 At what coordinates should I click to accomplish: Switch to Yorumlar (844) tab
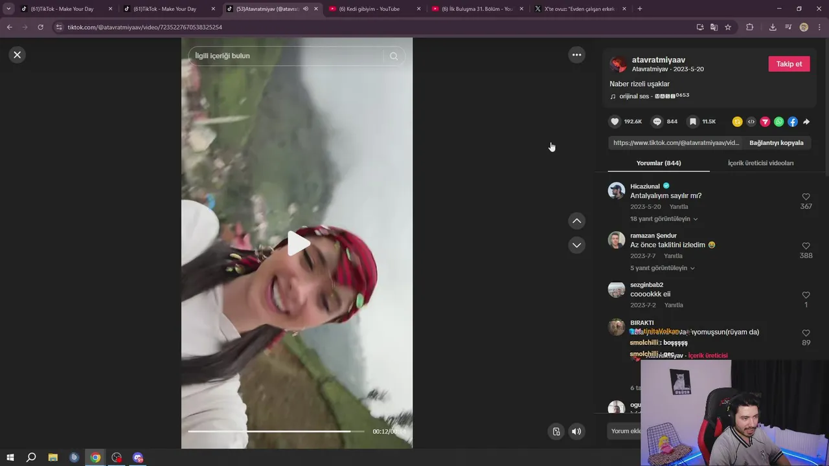click(659, 163)
